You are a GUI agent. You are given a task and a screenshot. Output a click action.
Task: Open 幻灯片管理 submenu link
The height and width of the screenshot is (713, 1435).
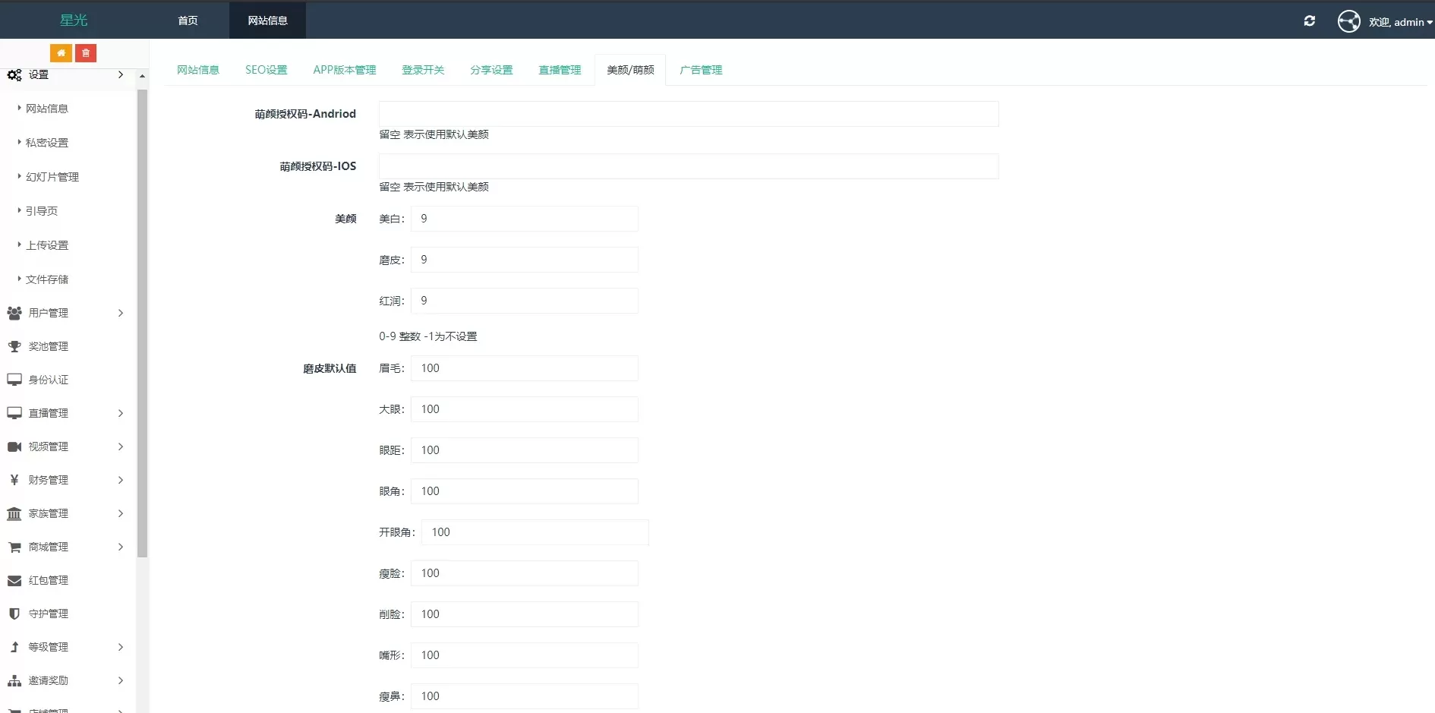tap(52, 177)
